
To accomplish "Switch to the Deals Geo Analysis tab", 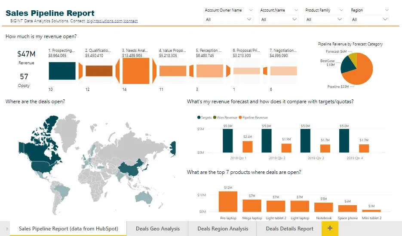I will (x=158, y=228).
